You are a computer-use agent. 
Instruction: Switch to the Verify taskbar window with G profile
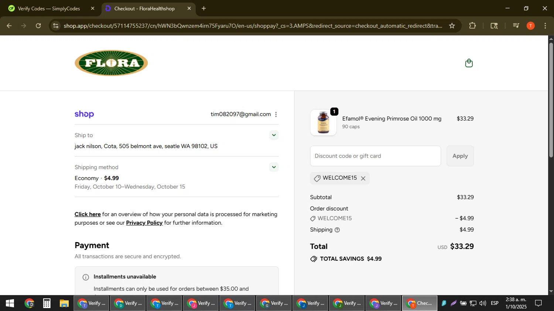point(274,303)
